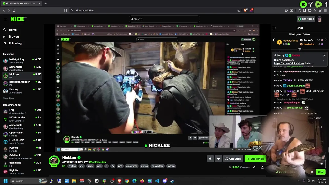The width and height of the screenshot is (329, 185).
Task: Open Steam from the taskbar
Action: click(x=172, y=181)
